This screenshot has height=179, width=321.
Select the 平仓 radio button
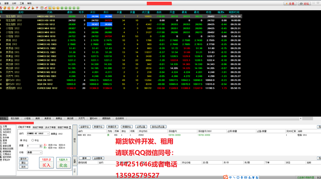click(33, 140)
